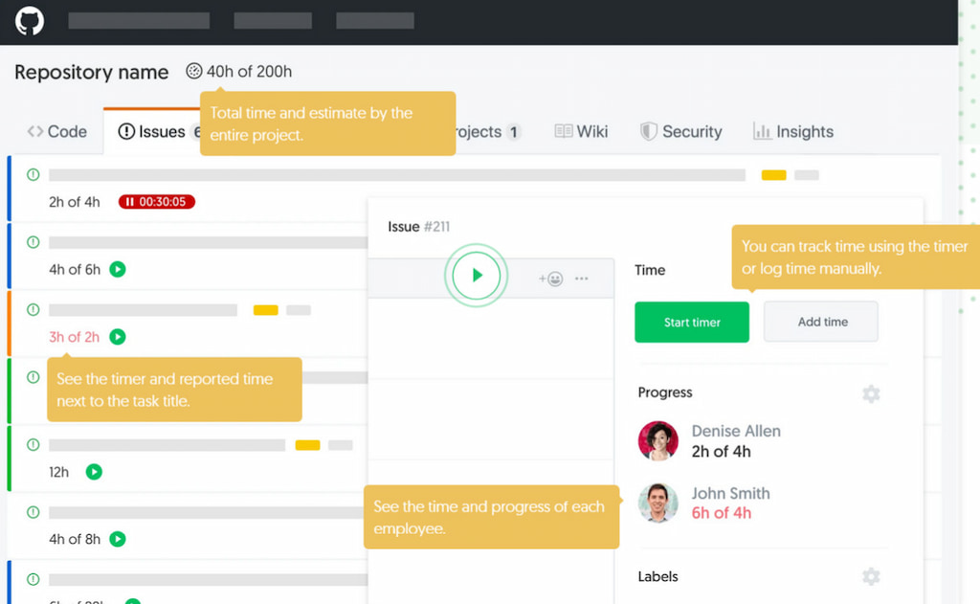This screenshot has width=980, height=604.
Task: Select the Code tab icon
Action: (34, 131)
